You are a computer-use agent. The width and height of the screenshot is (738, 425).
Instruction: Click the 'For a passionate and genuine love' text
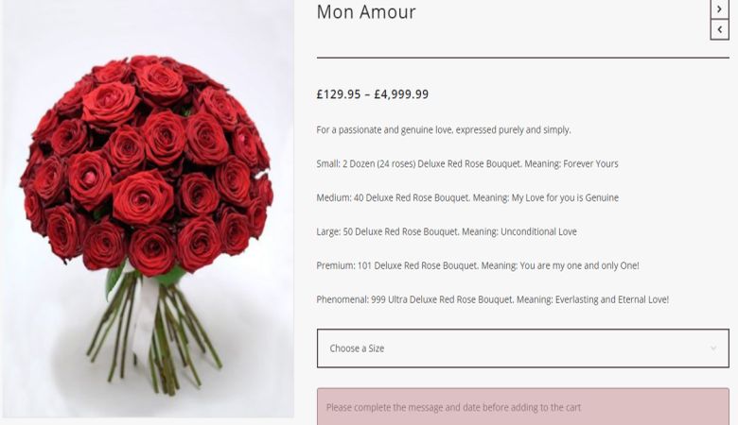444,129
